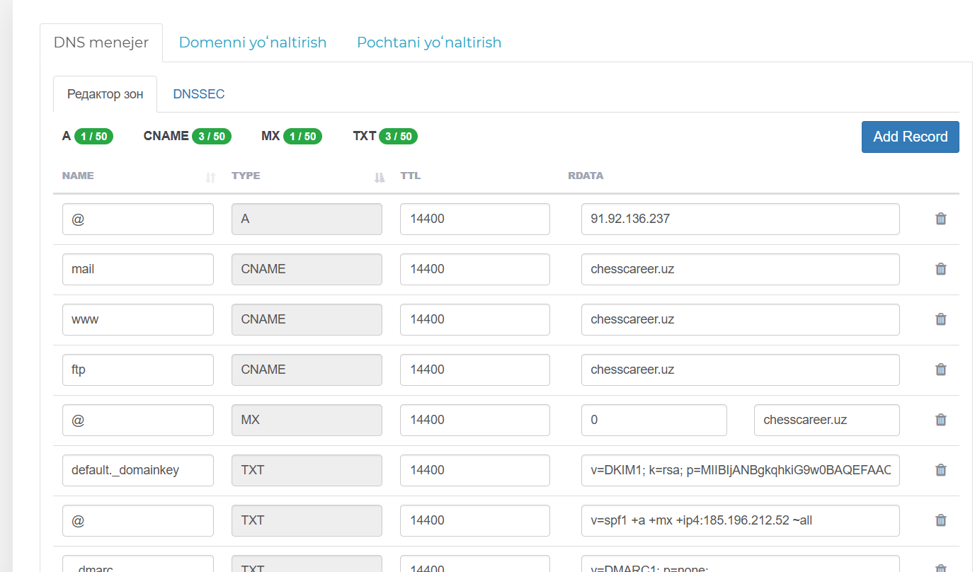
Task: Select the Редактор зон tab
Action: [105, 94]
